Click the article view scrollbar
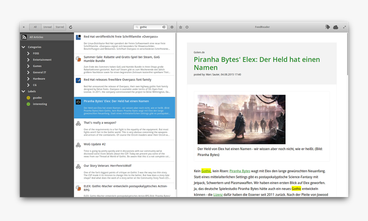 [x=347, y=54]
